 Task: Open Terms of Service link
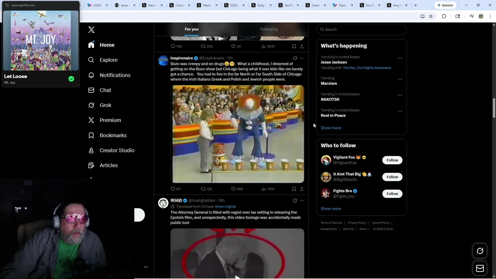331,223
